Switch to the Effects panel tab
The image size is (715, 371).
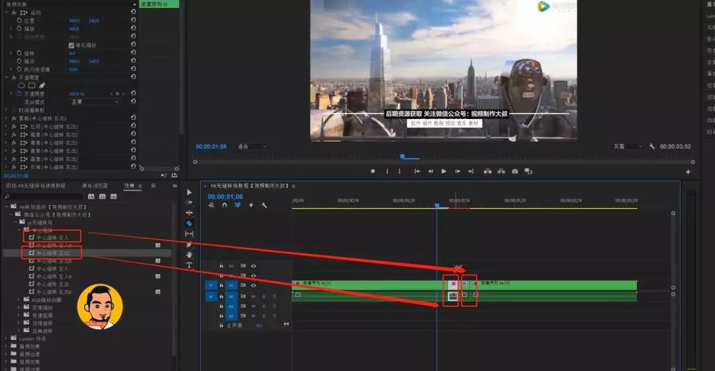pyautogui.click(x=130, y=186)
